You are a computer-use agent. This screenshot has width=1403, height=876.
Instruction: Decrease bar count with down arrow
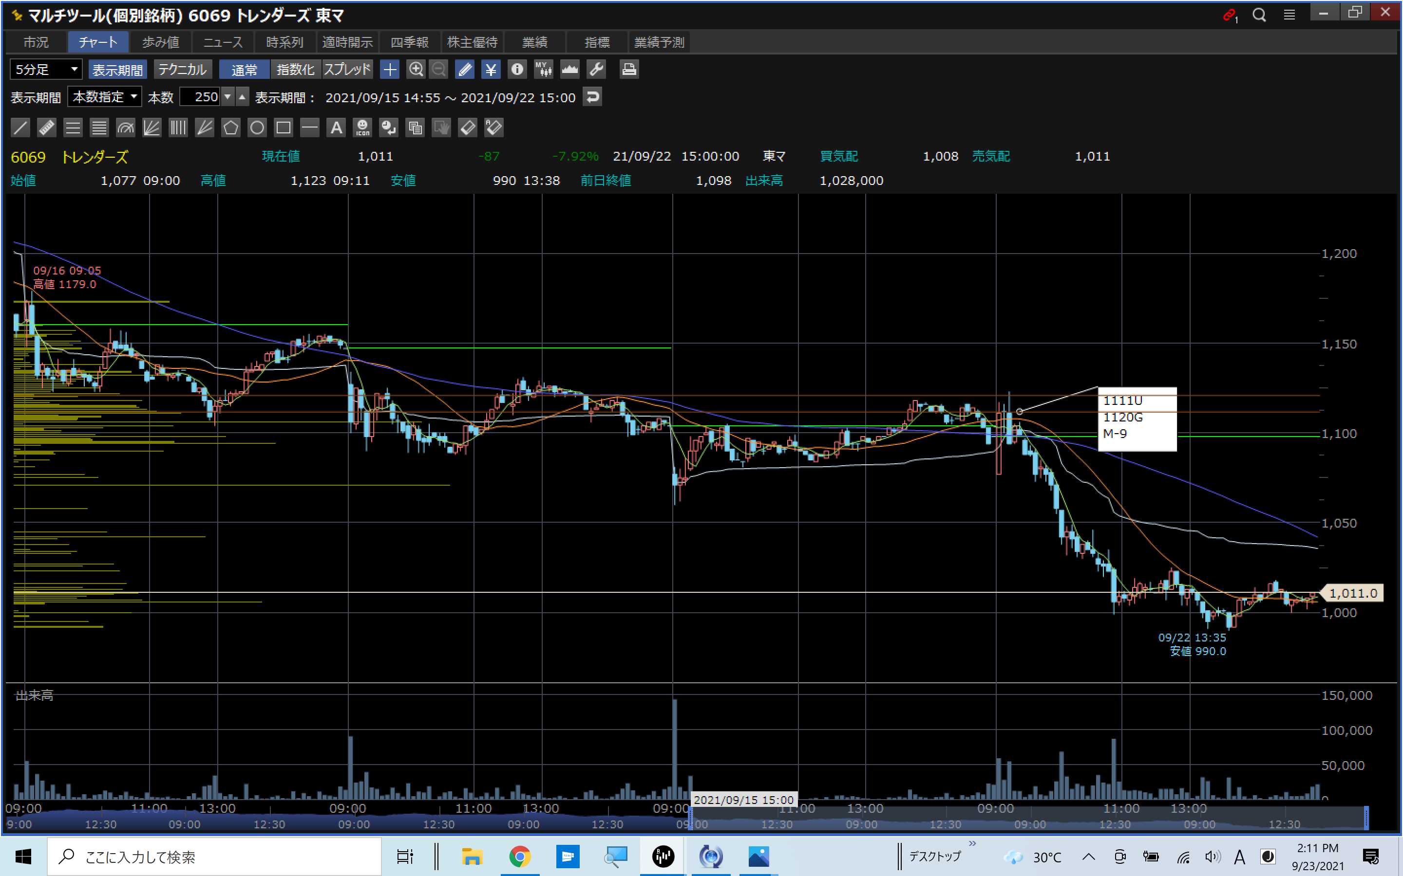tap(228, 97)
